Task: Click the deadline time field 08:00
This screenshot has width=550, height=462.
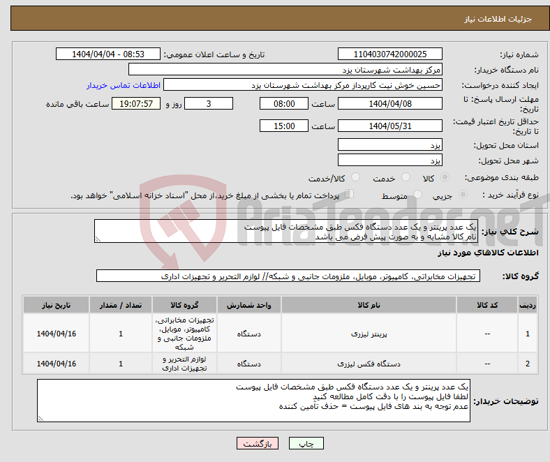Action: point(284,103)
